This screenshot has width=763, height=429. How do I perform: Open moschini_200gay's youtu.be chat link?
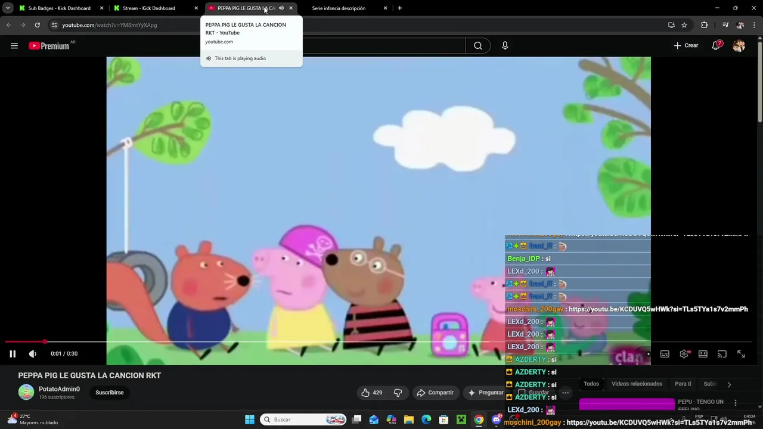(658, 309)
